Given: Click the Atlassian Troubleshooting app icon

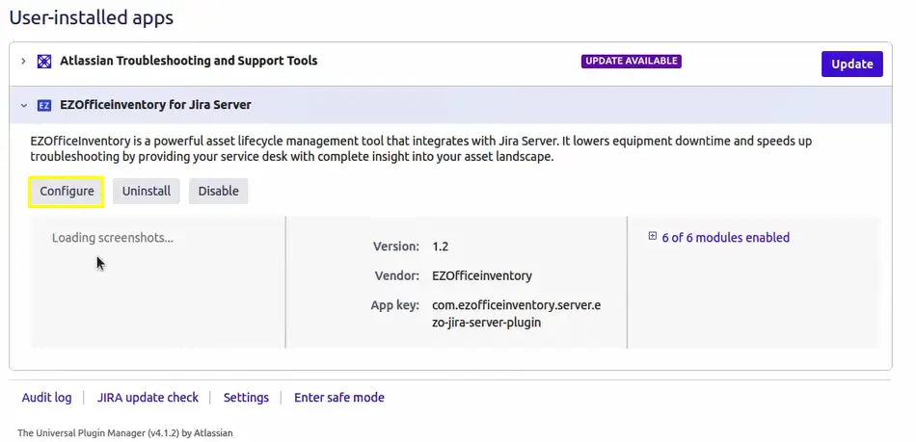Looking at the screenshot, I should (x=43, y=62).
